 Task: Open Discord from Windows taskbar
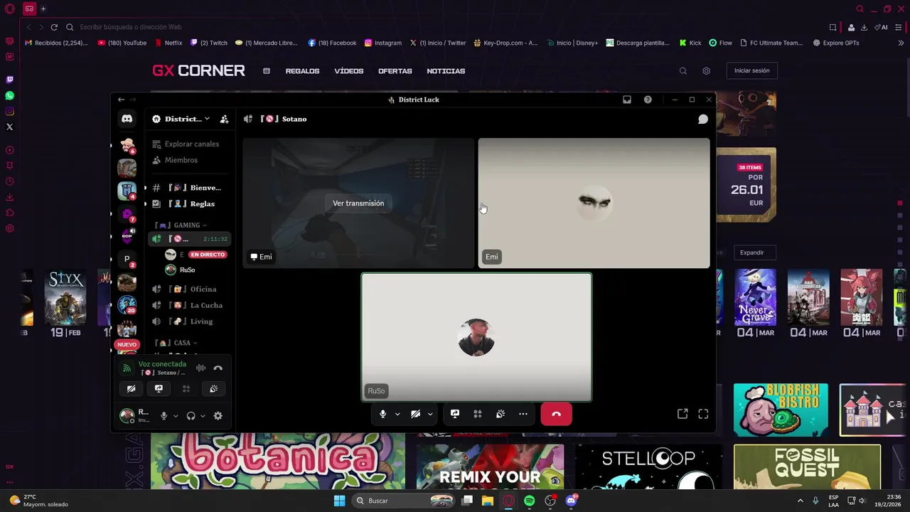(571, 501)
